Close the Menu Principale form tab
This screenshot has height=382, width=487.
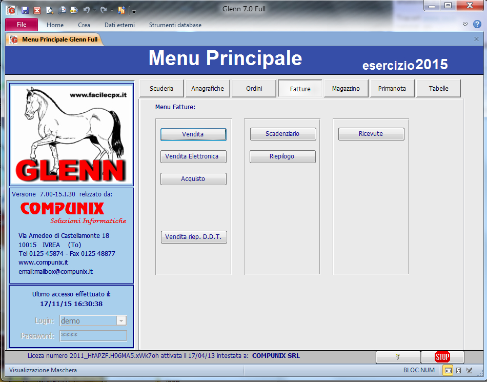click(x=476, y=39)
